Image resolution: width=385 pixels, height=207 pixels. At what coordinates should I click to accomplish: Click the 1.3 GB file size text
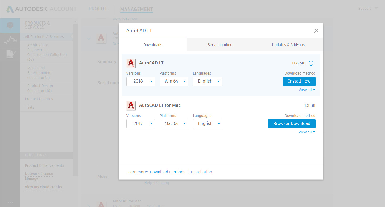pos(310,106)
